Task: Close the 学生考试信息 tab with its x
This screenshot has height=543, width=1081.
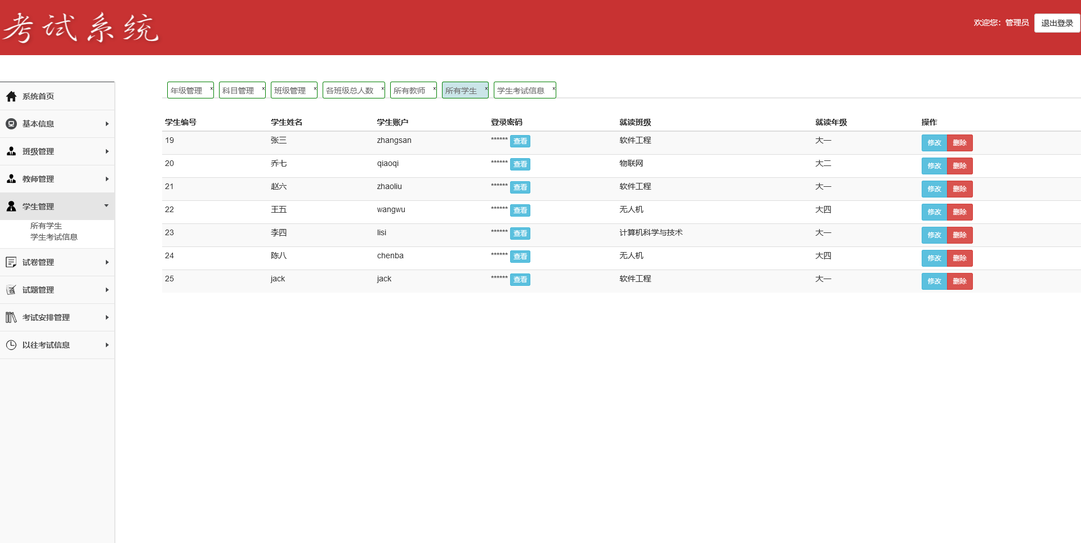Action: (x=553, y=89)
